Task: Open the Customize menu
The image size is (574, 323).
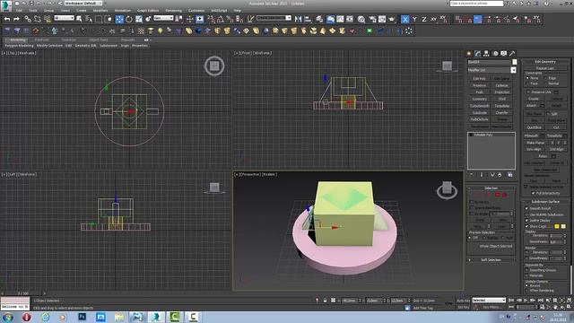Action: [x=196, y=10]
